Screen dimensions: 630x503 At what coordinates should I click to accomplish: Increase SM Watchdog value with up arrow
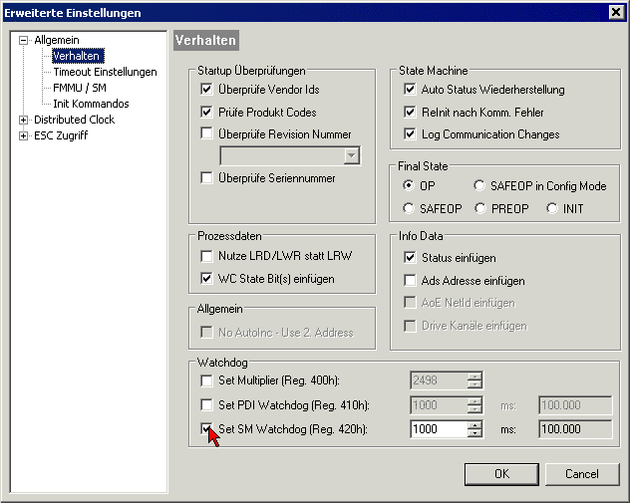[475, 425]
